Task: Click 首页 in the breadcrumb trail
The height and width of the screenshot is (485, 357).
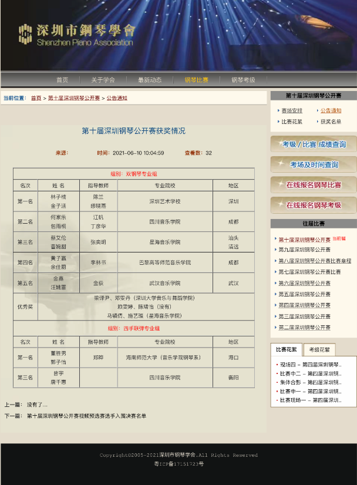Action: [x=36, y=98]
